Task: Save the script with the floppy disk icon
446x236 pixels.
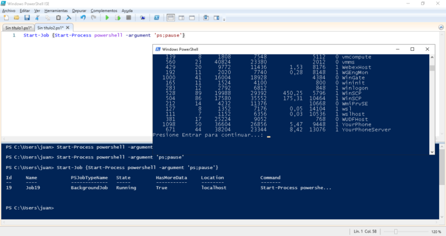Action: (x=27, y=18)
